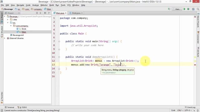The image size is (200, 112).
Task: Click the 13:44 caret position indicator
Action: point(173,110)
